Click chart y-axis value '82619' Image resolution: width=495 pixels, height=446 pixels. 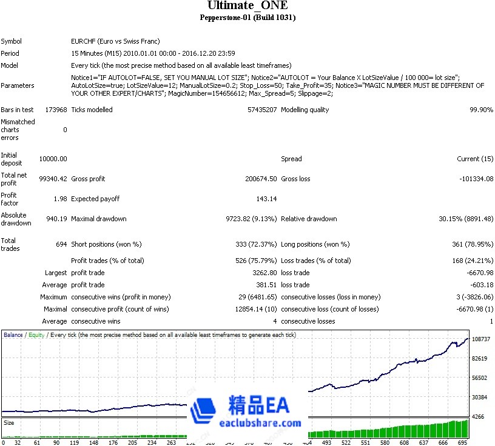tap(479, 359)
